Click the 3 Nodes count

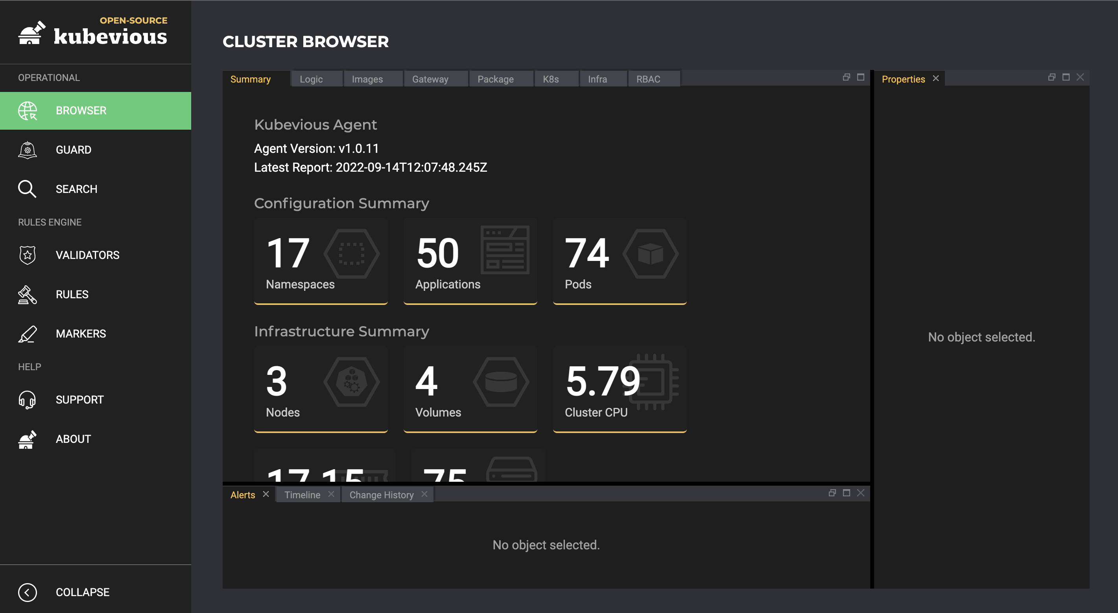click(x=277, y=381)
